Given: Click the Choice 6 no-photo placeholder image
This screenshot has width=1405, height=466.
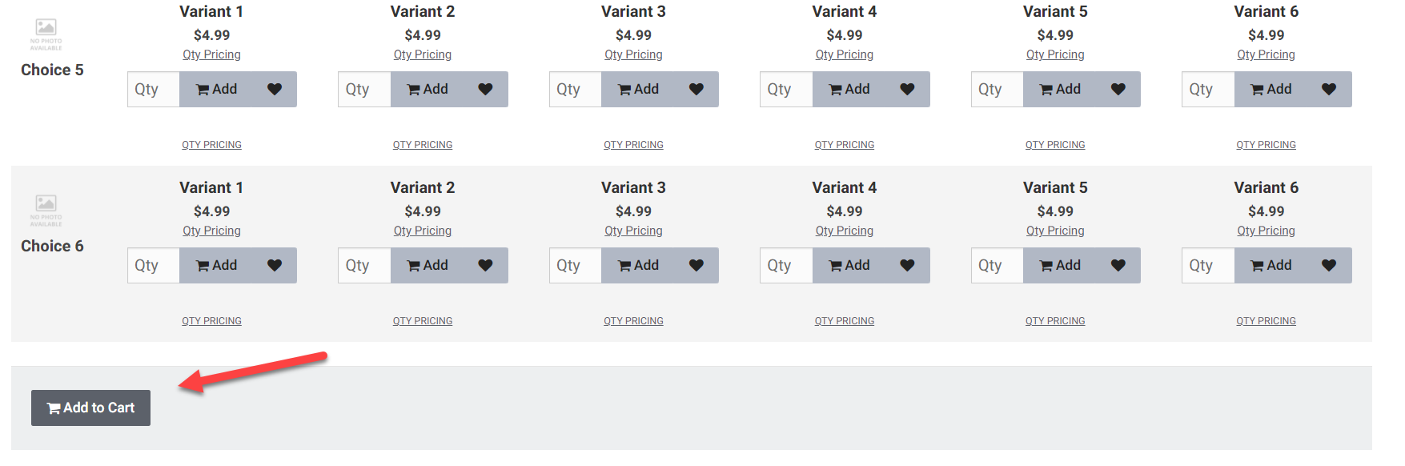Looking at the screenshot, I should tap(46, 211).
